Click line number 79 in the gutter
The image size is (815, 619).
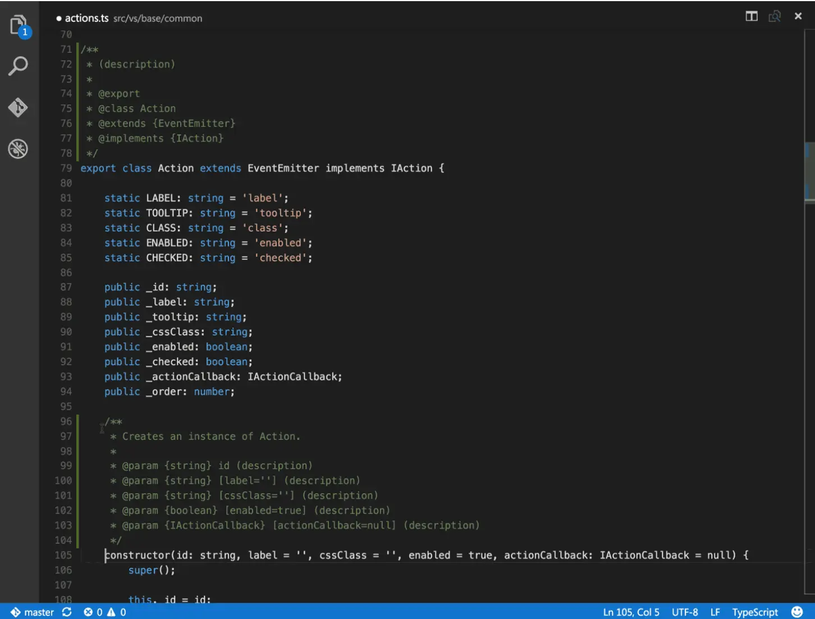point(66,168)
